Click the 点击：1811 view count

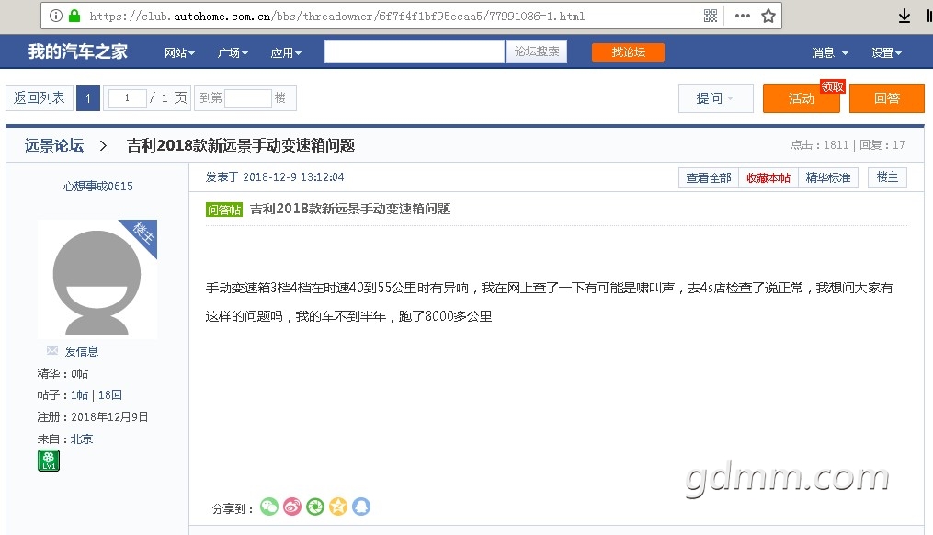point(819,144)
